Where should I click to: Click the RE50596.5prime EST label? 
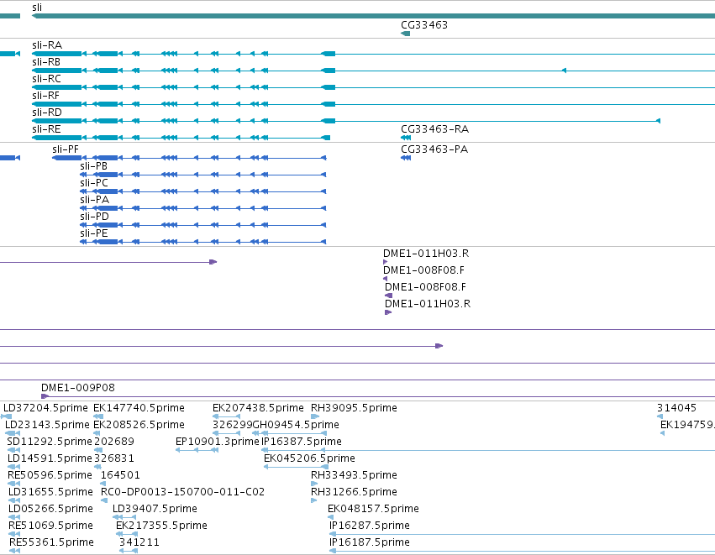(x=50, y=476)
